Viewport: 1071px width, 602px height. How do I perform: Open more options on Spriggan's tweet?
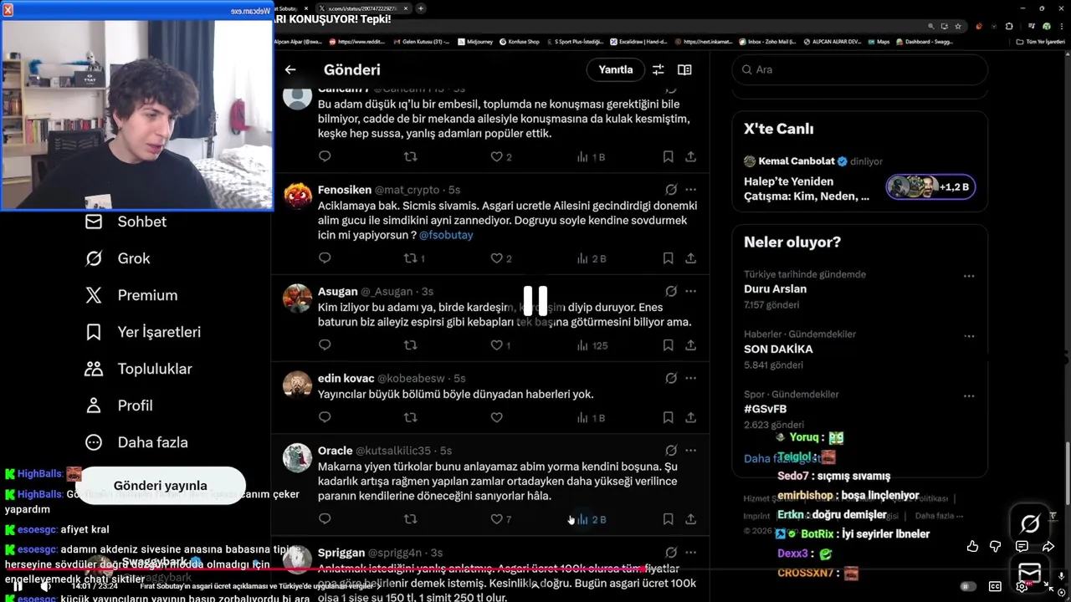coord(690,553)
